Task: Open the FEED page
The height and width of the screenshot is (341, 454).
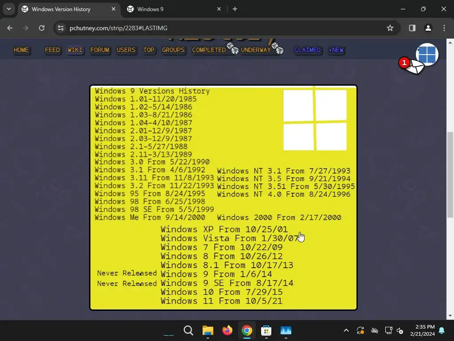Action: [x=52, y=50]
